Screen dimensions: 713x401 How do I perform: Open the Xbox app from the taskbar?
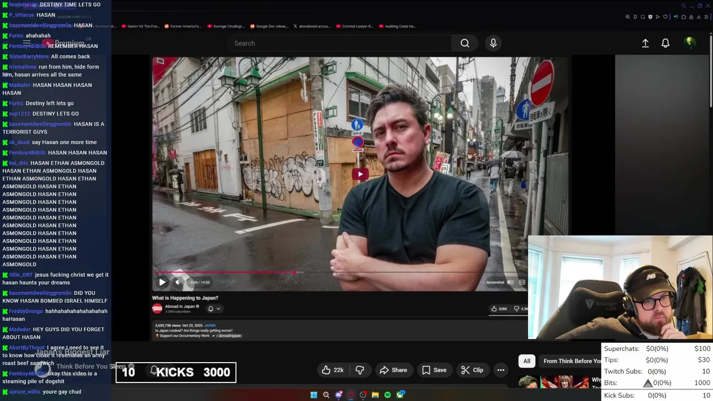400,395
